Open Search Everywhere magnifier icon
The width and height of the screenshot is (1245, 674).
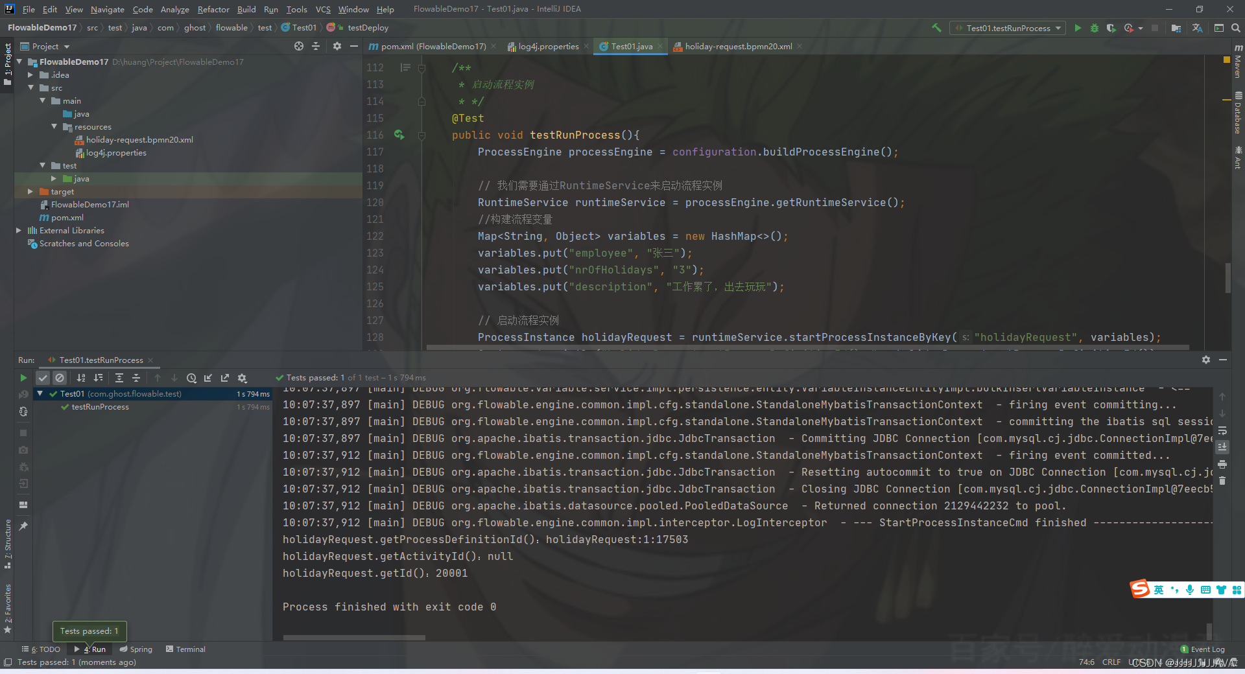point(1236,28)
